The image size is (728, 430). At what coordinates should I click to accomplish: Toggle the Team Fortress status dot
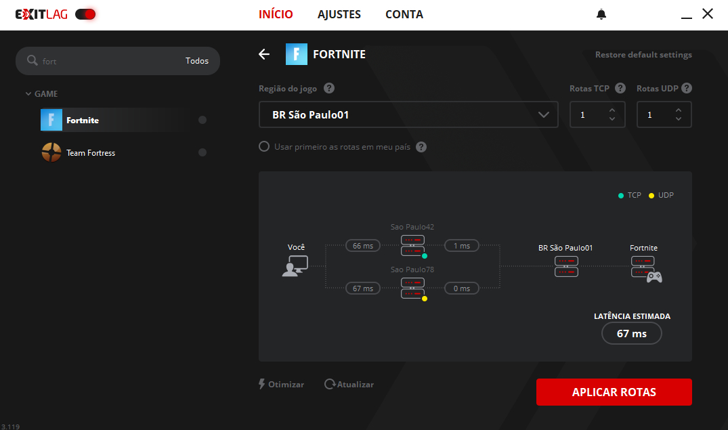(202, 153)
